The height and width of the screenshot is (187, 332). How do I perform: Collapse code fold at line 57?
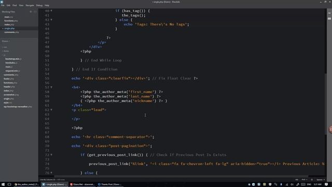[x=51, y=87]
